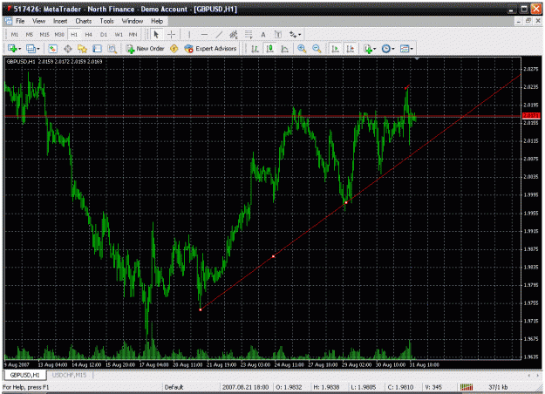Open the arrows objects dropdown
This screenshot has height=394, width=545.
click(296, 34)
